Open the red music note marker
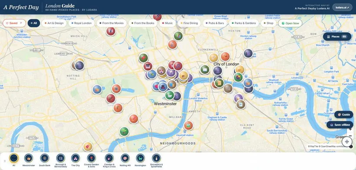Screen dimensions: 356x170 point(178,66)
